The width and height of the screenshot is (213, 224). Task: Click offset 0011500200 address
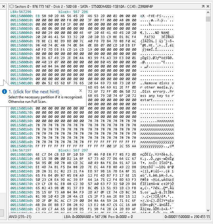(22, 154)
